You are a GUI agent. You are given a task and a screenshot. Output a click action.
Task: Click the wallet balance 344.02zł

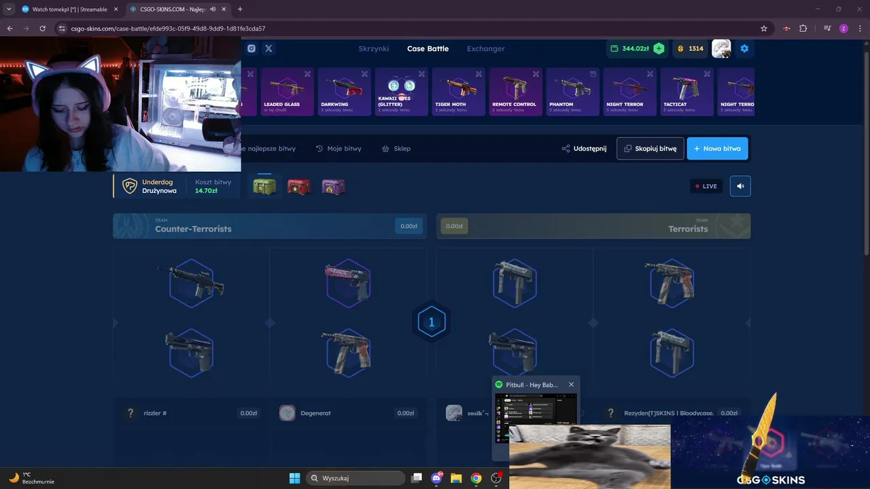[636, 49]
